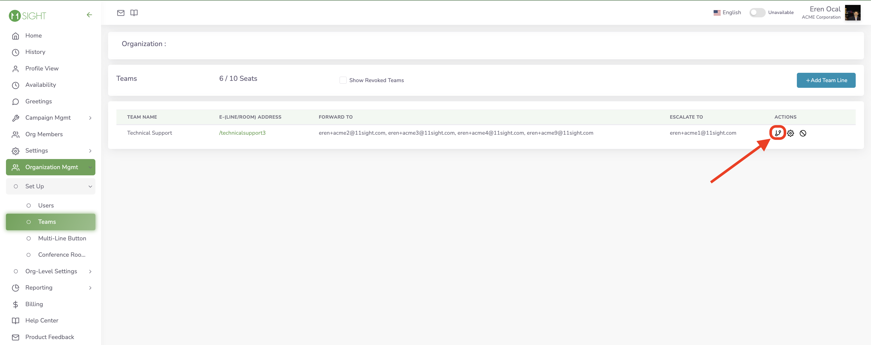
Task: Click the History clock icon
Action: coord(16,52)
